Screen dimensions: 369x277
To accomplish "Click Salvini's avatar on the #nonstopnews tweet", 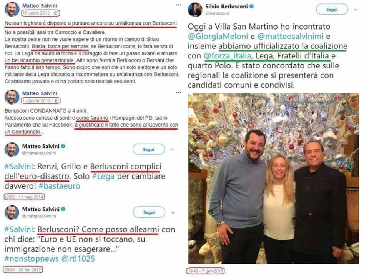I will pyautogui.click(x=12, y=212).
